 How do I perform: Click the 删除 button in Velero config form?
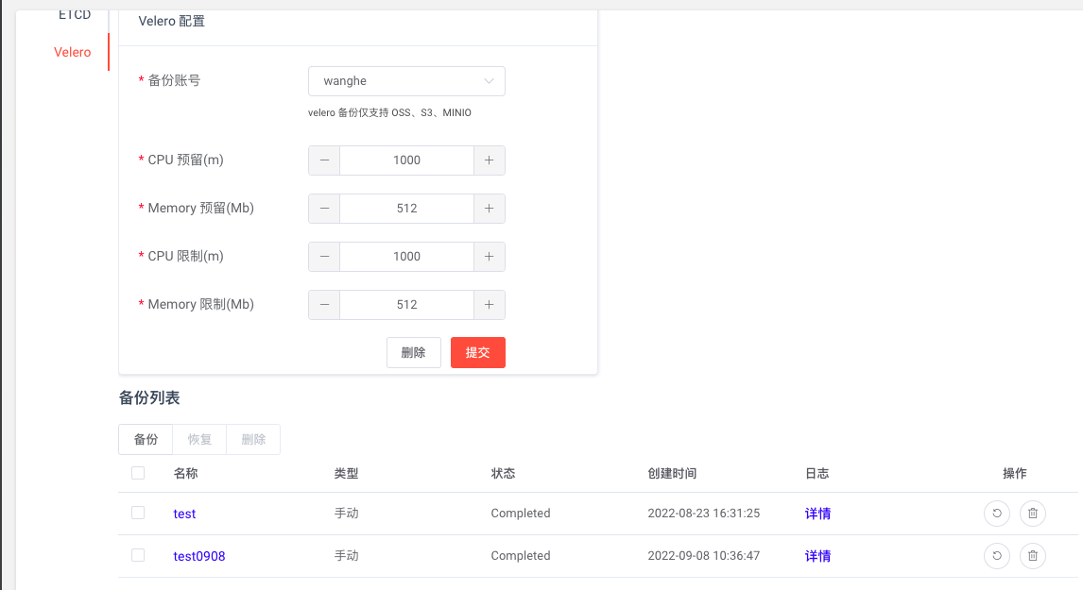coord(414,353)
